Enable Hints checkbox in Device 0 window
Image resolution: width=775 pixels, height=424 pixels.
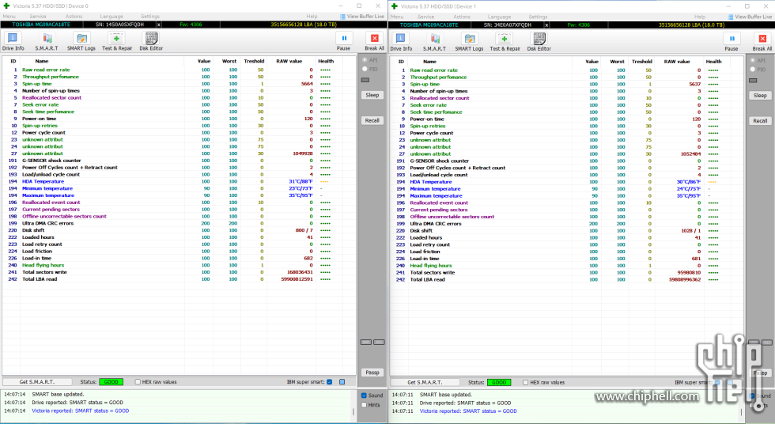click(364, 405)
